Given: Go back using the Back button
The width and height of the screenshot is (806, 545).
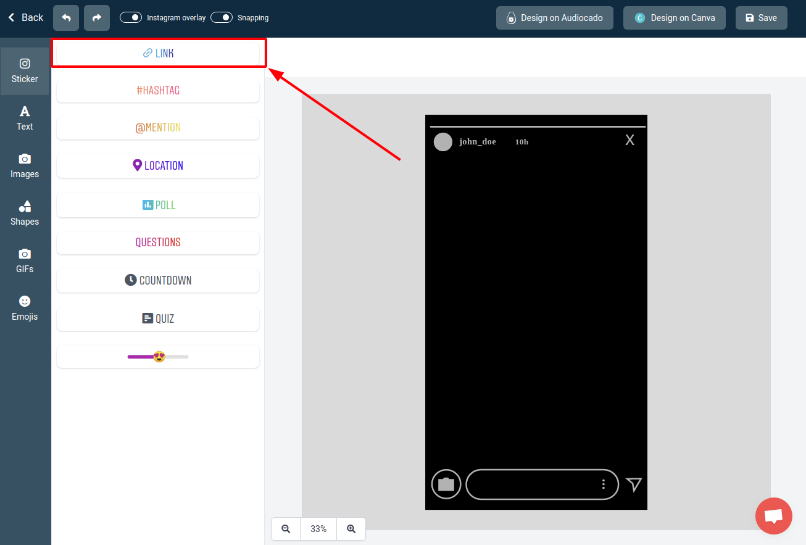Looking at the screenshot, I should click(x=25, y=17).
